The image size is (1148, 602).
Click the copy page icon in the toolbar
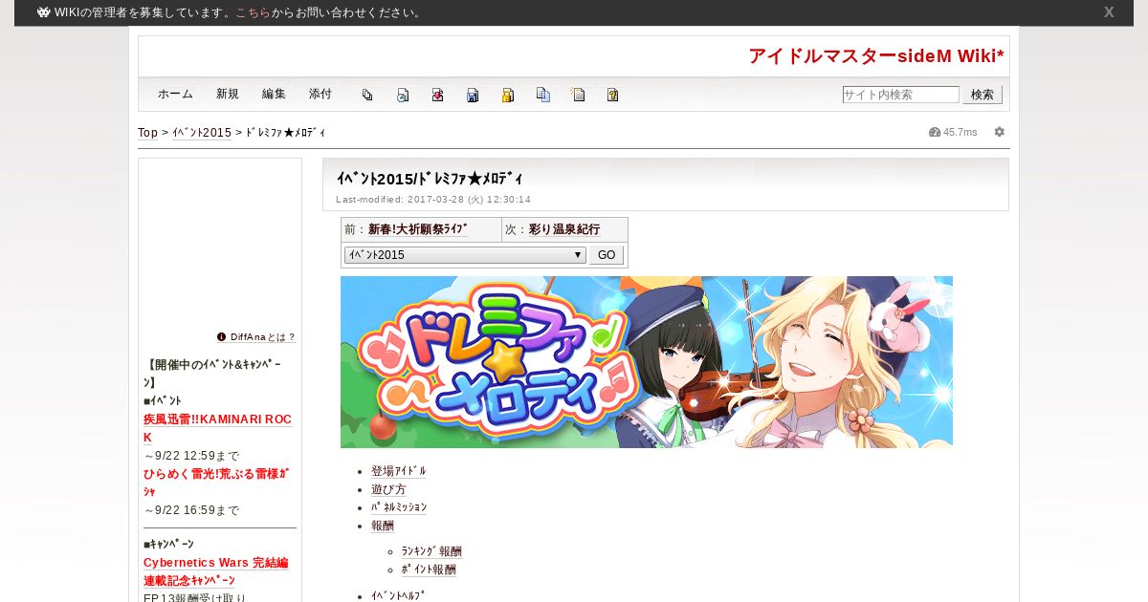click(x=367, y=95)
